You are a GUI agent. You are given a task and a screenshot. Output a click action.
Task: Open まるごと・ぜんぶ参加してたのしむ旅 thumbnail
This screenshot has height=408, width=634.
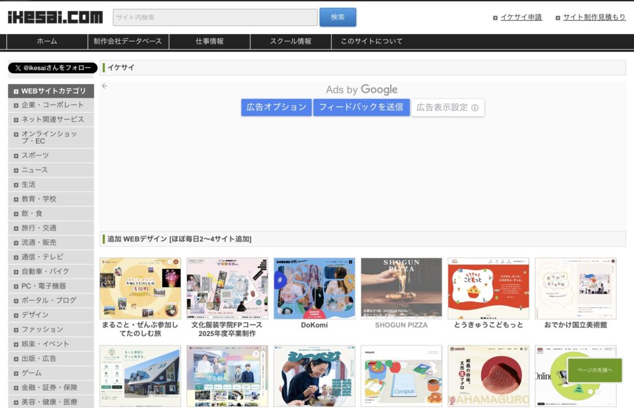[141, 289]
